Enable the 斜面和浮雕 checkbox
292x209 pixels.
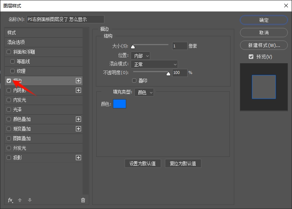click(9, 52)
